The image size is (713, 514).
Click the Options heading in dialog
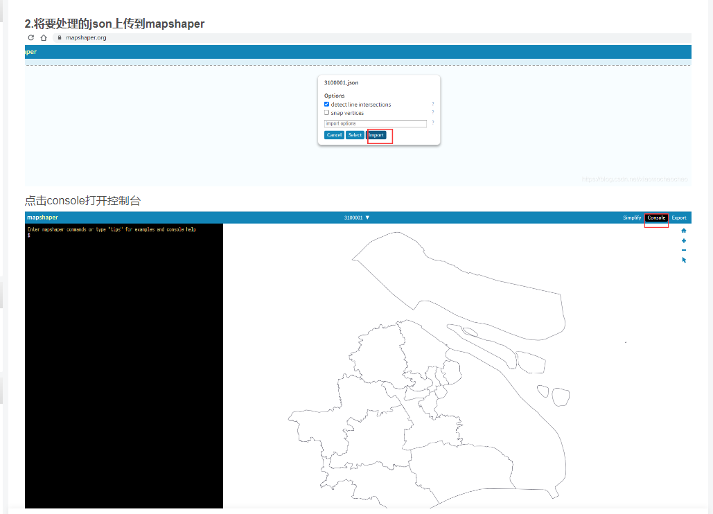click(334, 96)
